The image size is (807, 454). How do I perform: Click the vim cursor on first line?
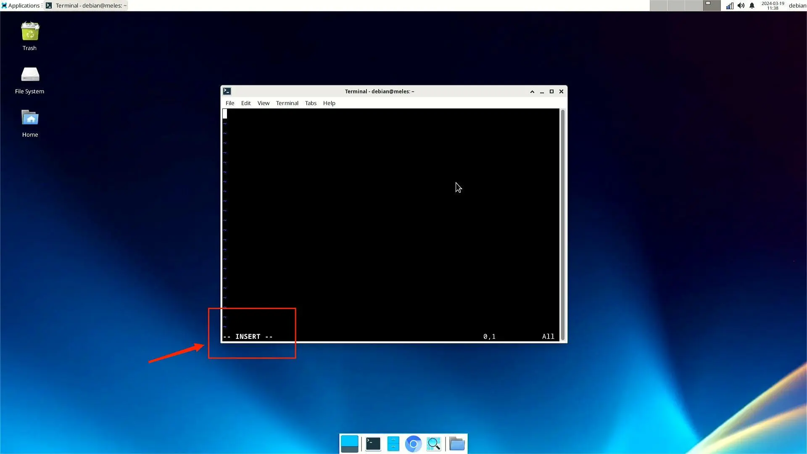225,114
